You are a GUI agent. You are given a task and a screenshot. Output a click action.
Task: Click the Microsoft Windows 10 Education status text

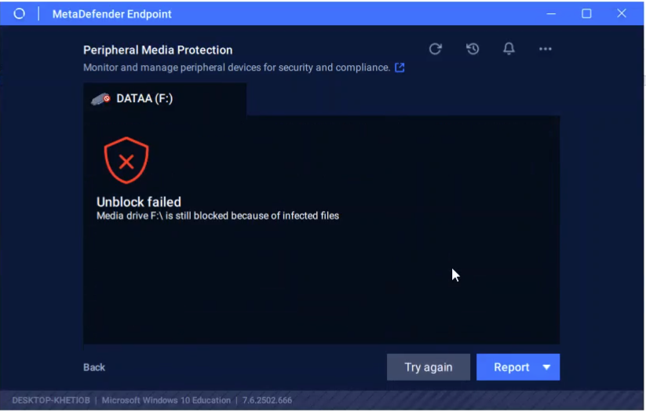[166, 400]
